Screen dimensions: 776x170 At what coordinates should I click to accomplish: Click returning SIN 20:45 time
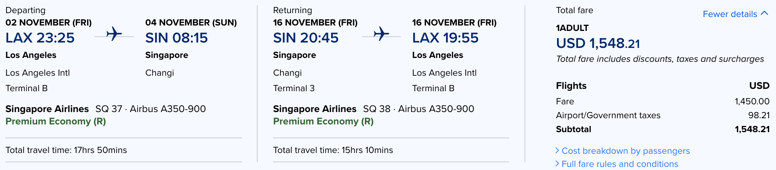(306, 38)
